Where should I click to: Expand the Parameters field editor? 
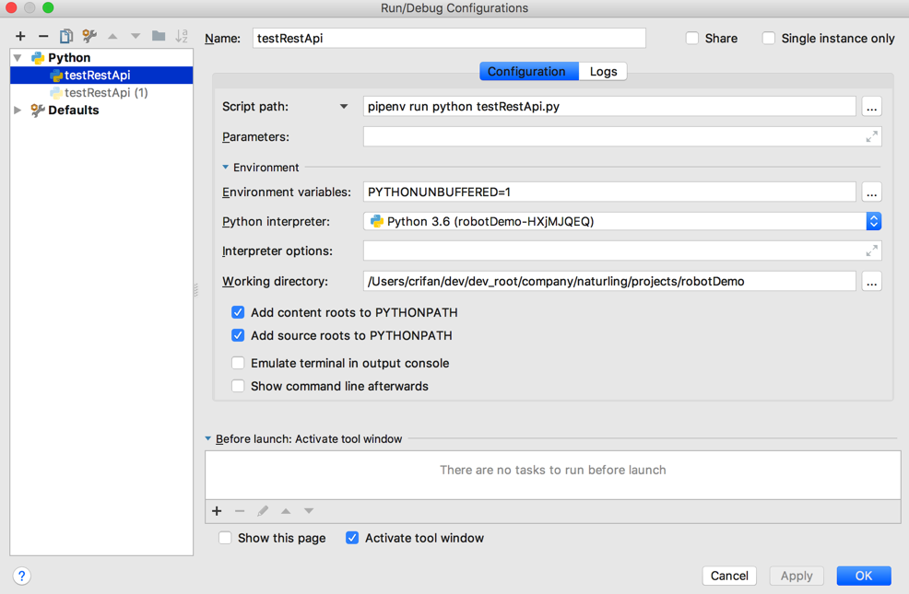pyautogui.click(x=871, y=137)
